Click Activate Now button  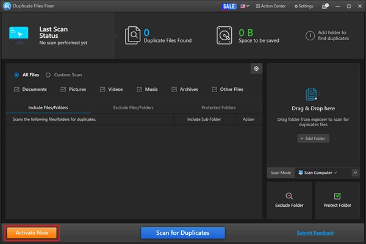coord(32,233)
